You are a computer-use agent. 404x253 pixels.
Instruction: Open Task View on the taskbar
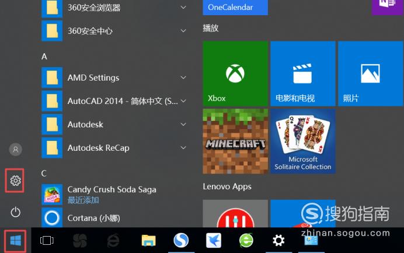click(47, 240)
